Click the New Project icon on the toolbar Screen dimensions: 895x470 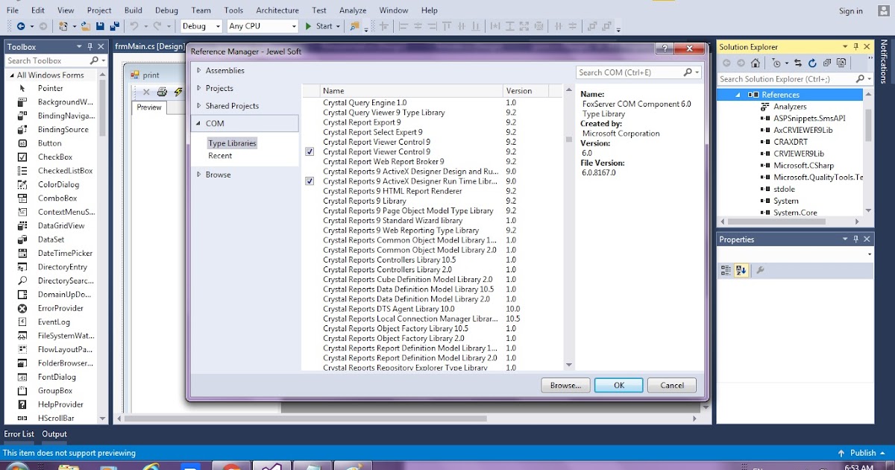tap(65, 26)
